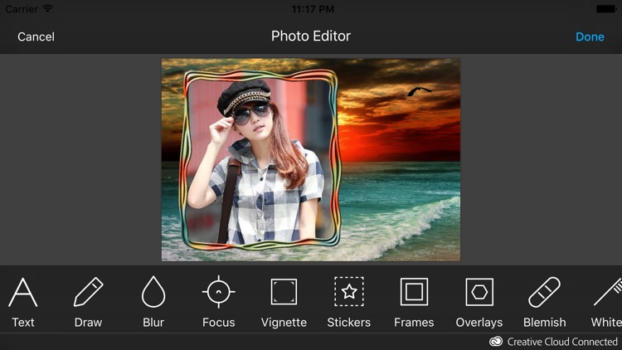Tap Done to finish editing

(x=590, y=36)
